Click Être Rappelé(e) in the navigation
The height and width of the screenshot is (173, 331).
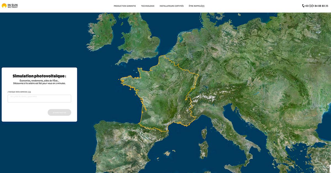click(197, 6)
